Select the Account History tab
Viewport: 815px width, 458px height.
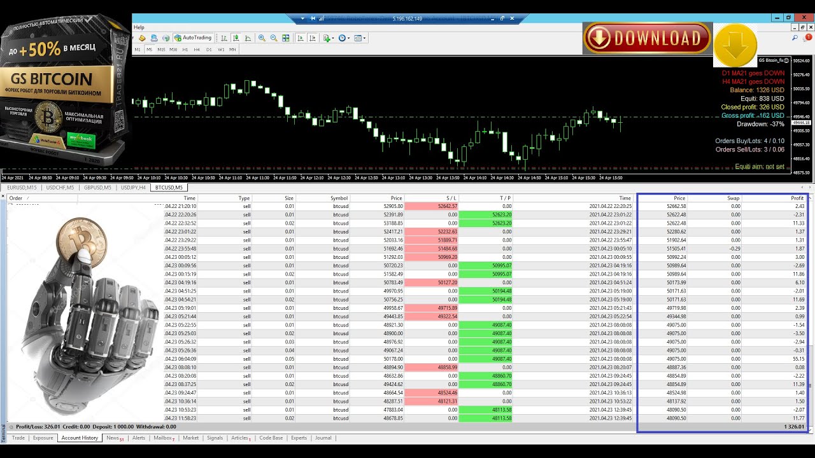pyautogui.click(x=80, y=438)
